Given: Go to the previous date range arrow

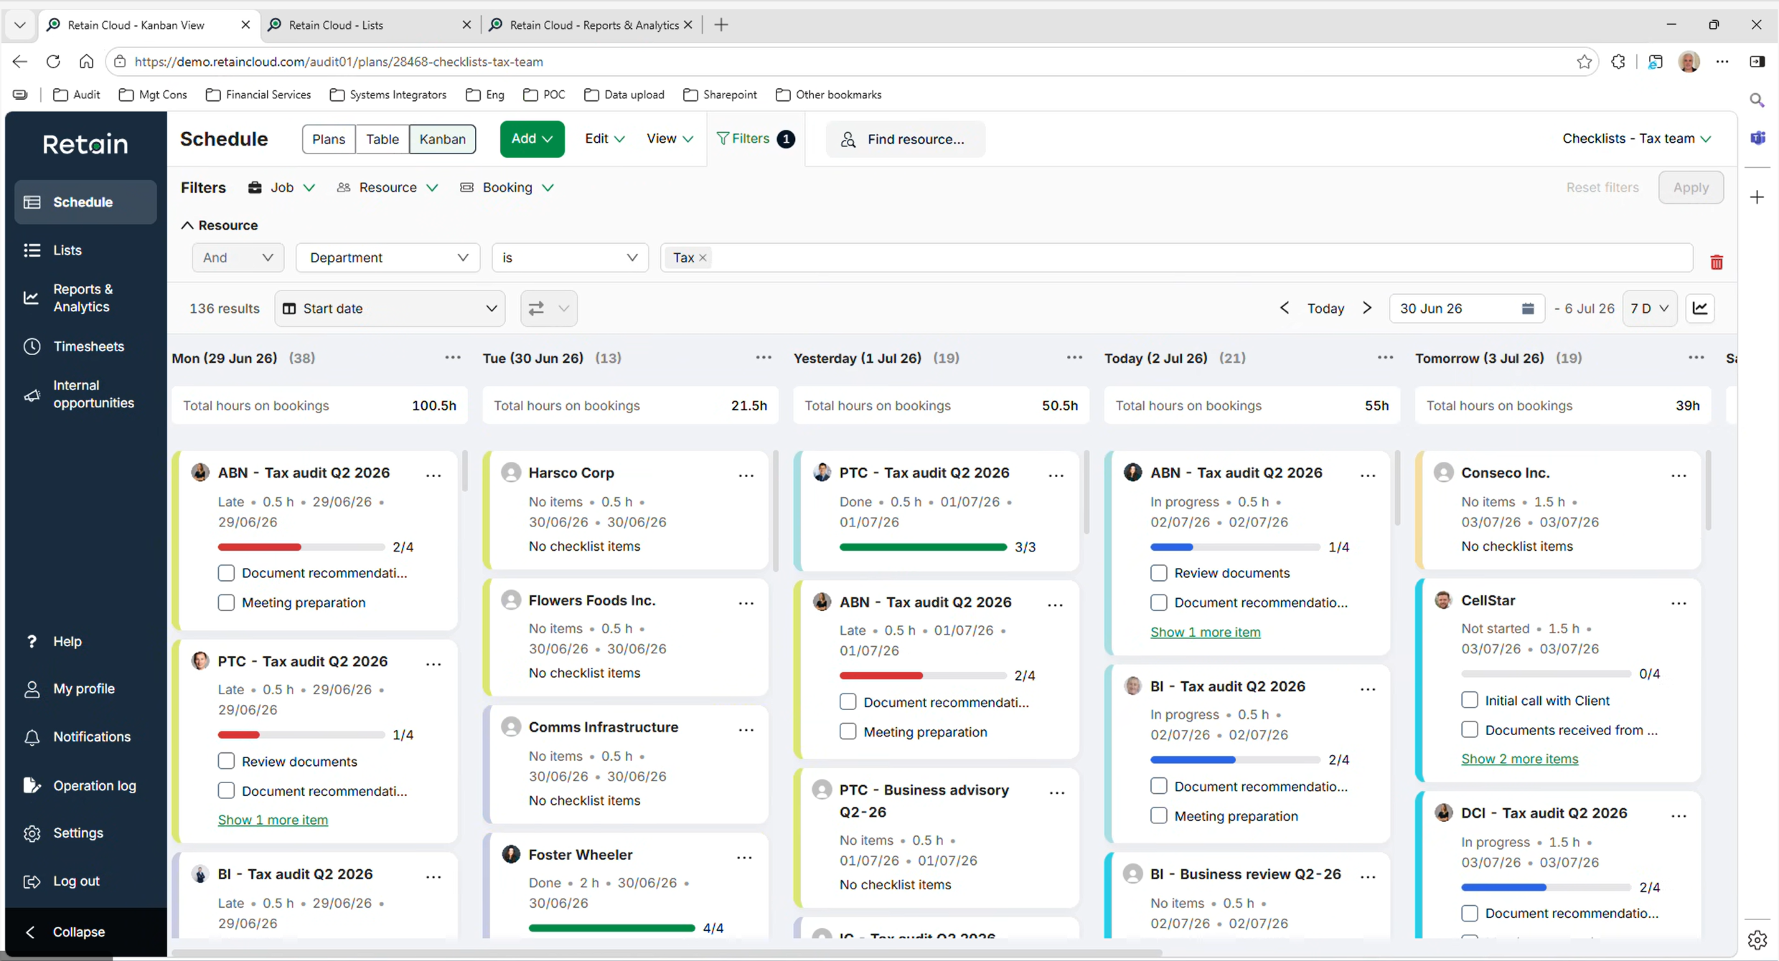Looking at the screenshot, I should point(1285,308).
